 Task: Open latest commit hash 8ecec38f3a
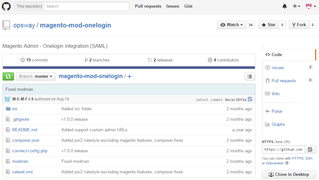pos(235,100)
